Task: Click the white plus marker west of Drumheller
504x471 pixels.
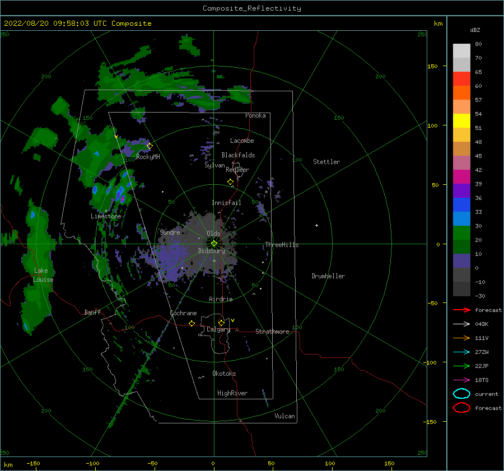Action: point(316,225)
